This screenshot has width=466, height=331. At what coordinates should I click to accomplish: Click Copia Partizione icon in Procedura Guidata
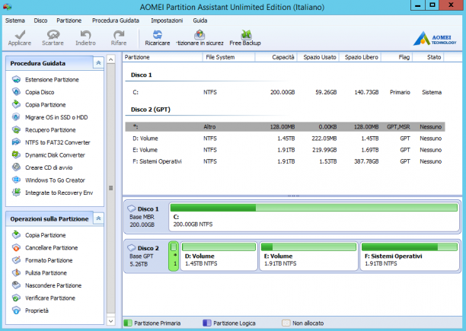pos(16,104)
